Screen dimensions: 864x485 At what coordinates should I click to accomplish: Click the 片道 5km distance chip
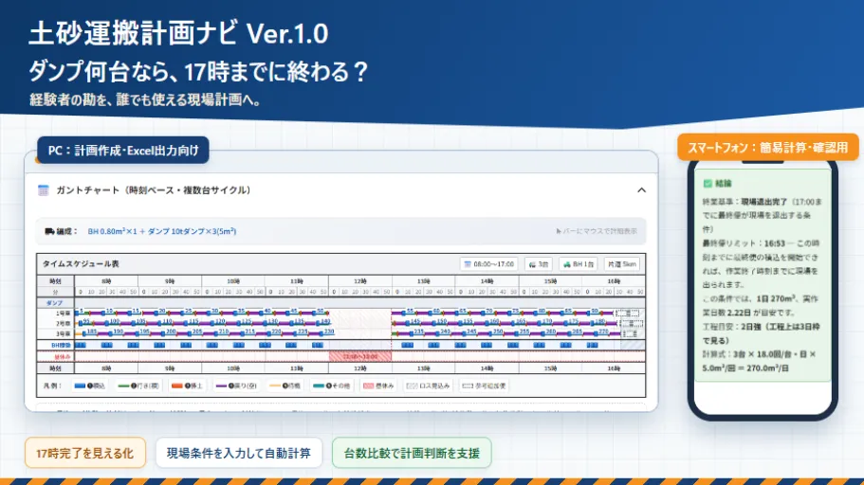[622, 264]
